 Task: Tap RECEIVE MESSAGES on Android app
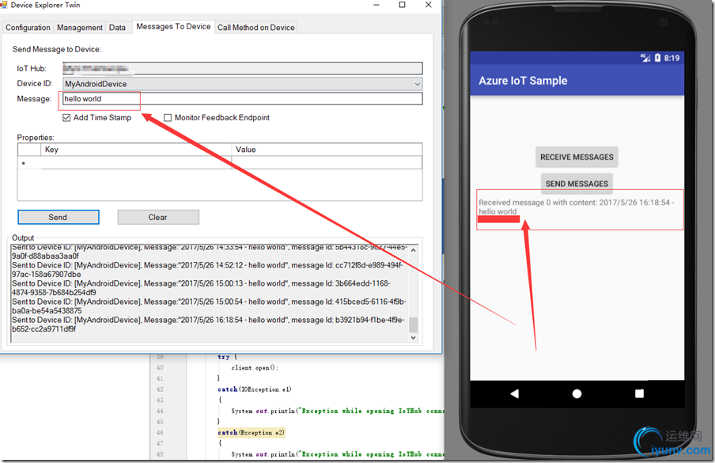577,157
